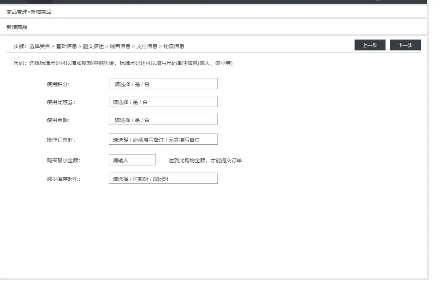The width and height of the screenshot is (440, 282).
Task: Click the 购买最小金额 label
Action: tap(64, 161)
